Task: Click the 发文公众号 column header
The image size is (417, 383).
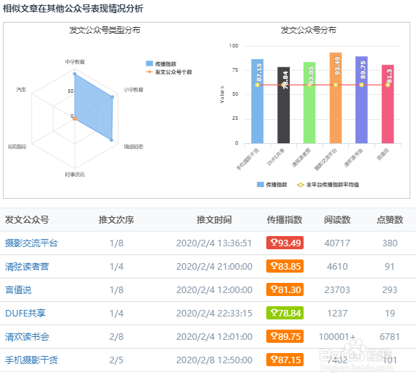Action: 27,220
